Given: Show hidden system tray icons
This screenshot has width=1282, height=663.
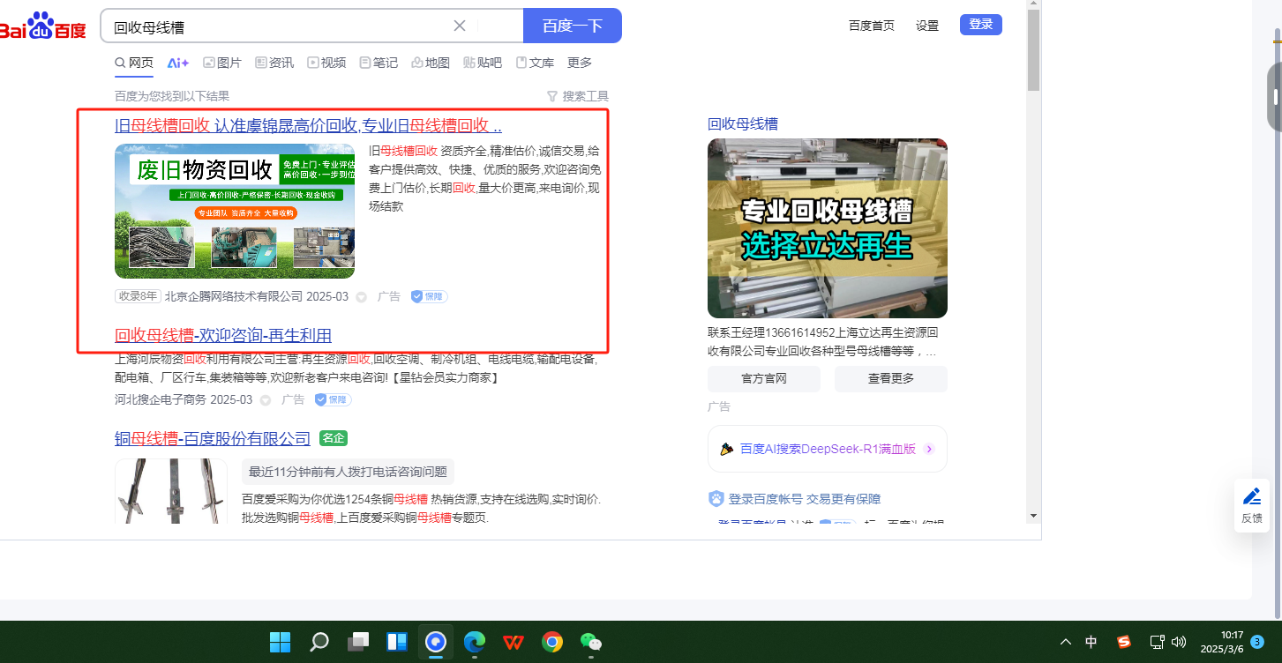Looking at the screenshot, I should (x=1066, y=642).
